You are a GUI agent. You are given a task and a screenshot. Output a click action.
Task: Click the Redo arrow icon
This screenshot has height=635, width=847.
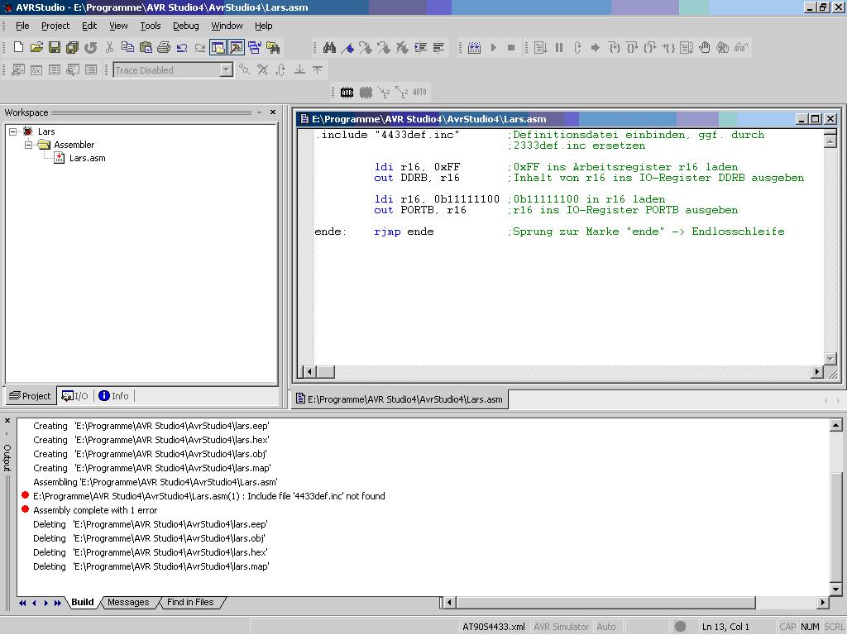pos(200,47)
